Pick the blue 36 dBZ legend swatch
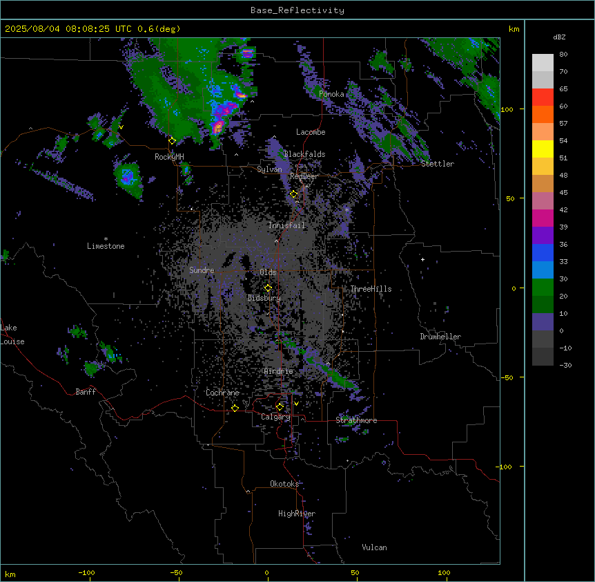The width and height of the screenshot is (595, 582). tap(543, 252)
